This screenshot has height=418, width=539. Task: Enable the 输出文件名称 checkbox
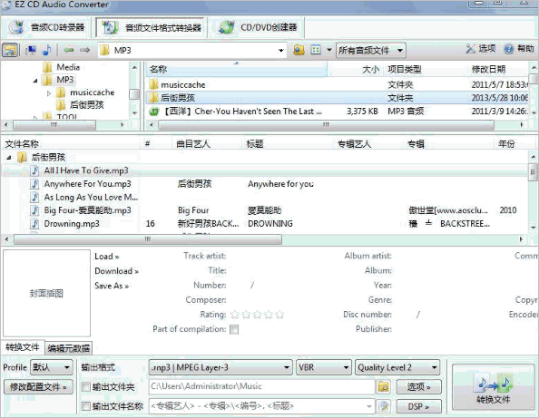point(86,406)
